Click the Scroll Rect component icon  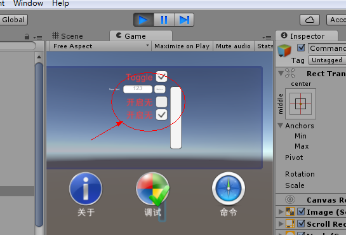pyautogui.click(x=290, y=224)
